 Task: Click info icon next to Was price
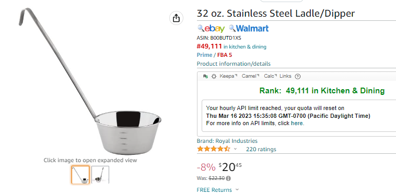click(228, 178)
